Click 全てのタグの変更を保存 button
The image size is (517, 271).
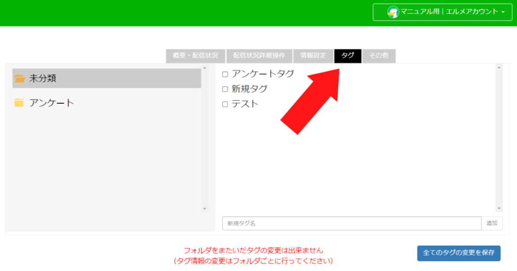pyautogui.click(x=458, y=253)
